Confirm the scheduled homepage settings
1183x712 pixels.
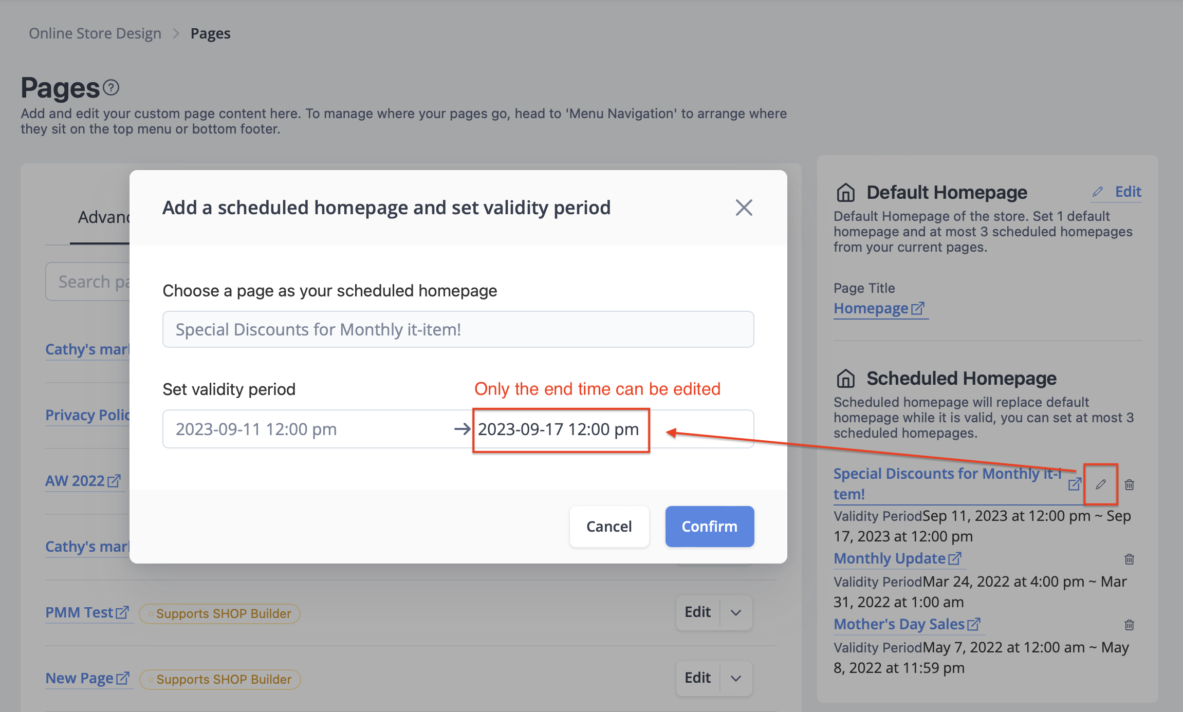710,527
